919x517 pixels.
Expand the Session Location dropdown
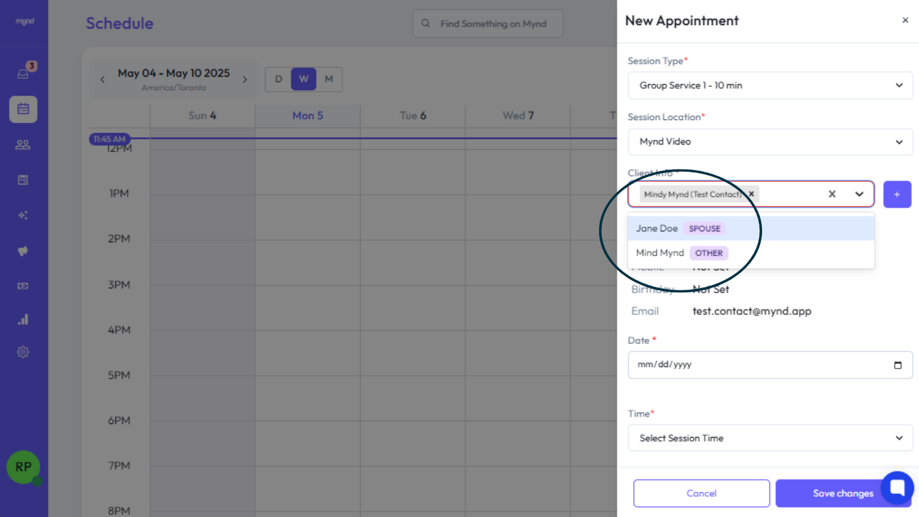pyautogui.click(x=770, y=142)
